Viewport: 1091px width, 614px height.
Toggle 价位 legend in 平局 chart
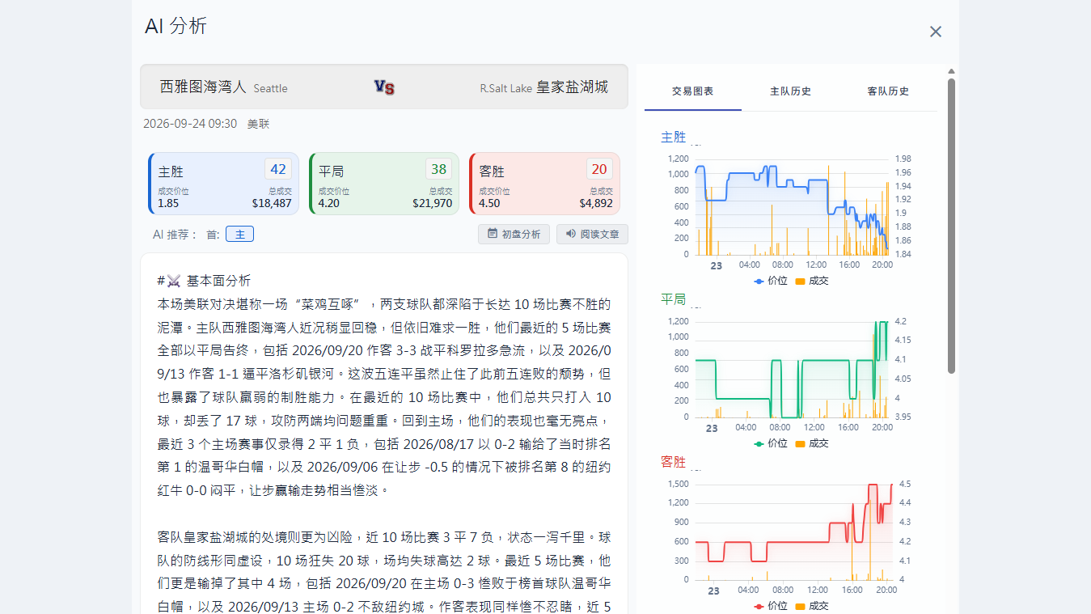pos(770,443)
